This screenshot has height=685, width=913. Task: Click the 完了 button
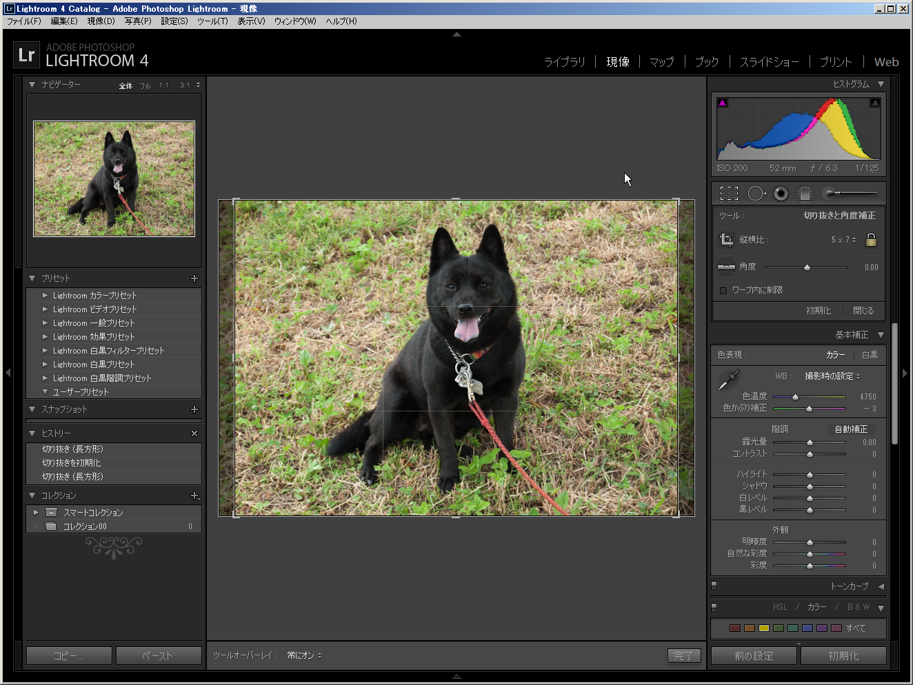click(x=683, y=655)
